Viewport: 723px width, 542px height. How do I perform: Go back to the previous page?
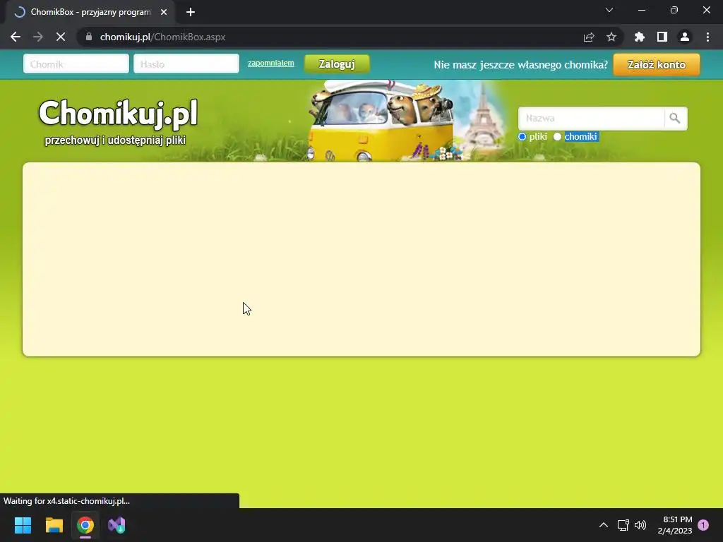pos(16,37)
